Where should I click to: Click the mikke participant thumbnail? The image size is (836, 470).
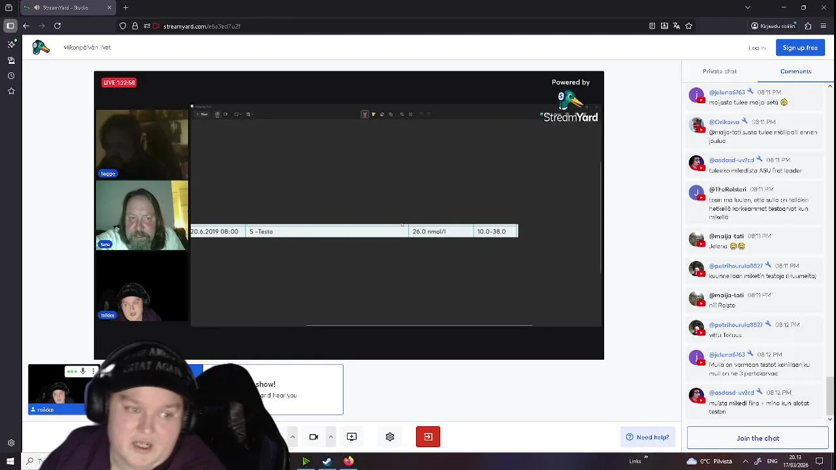point(57,390)
